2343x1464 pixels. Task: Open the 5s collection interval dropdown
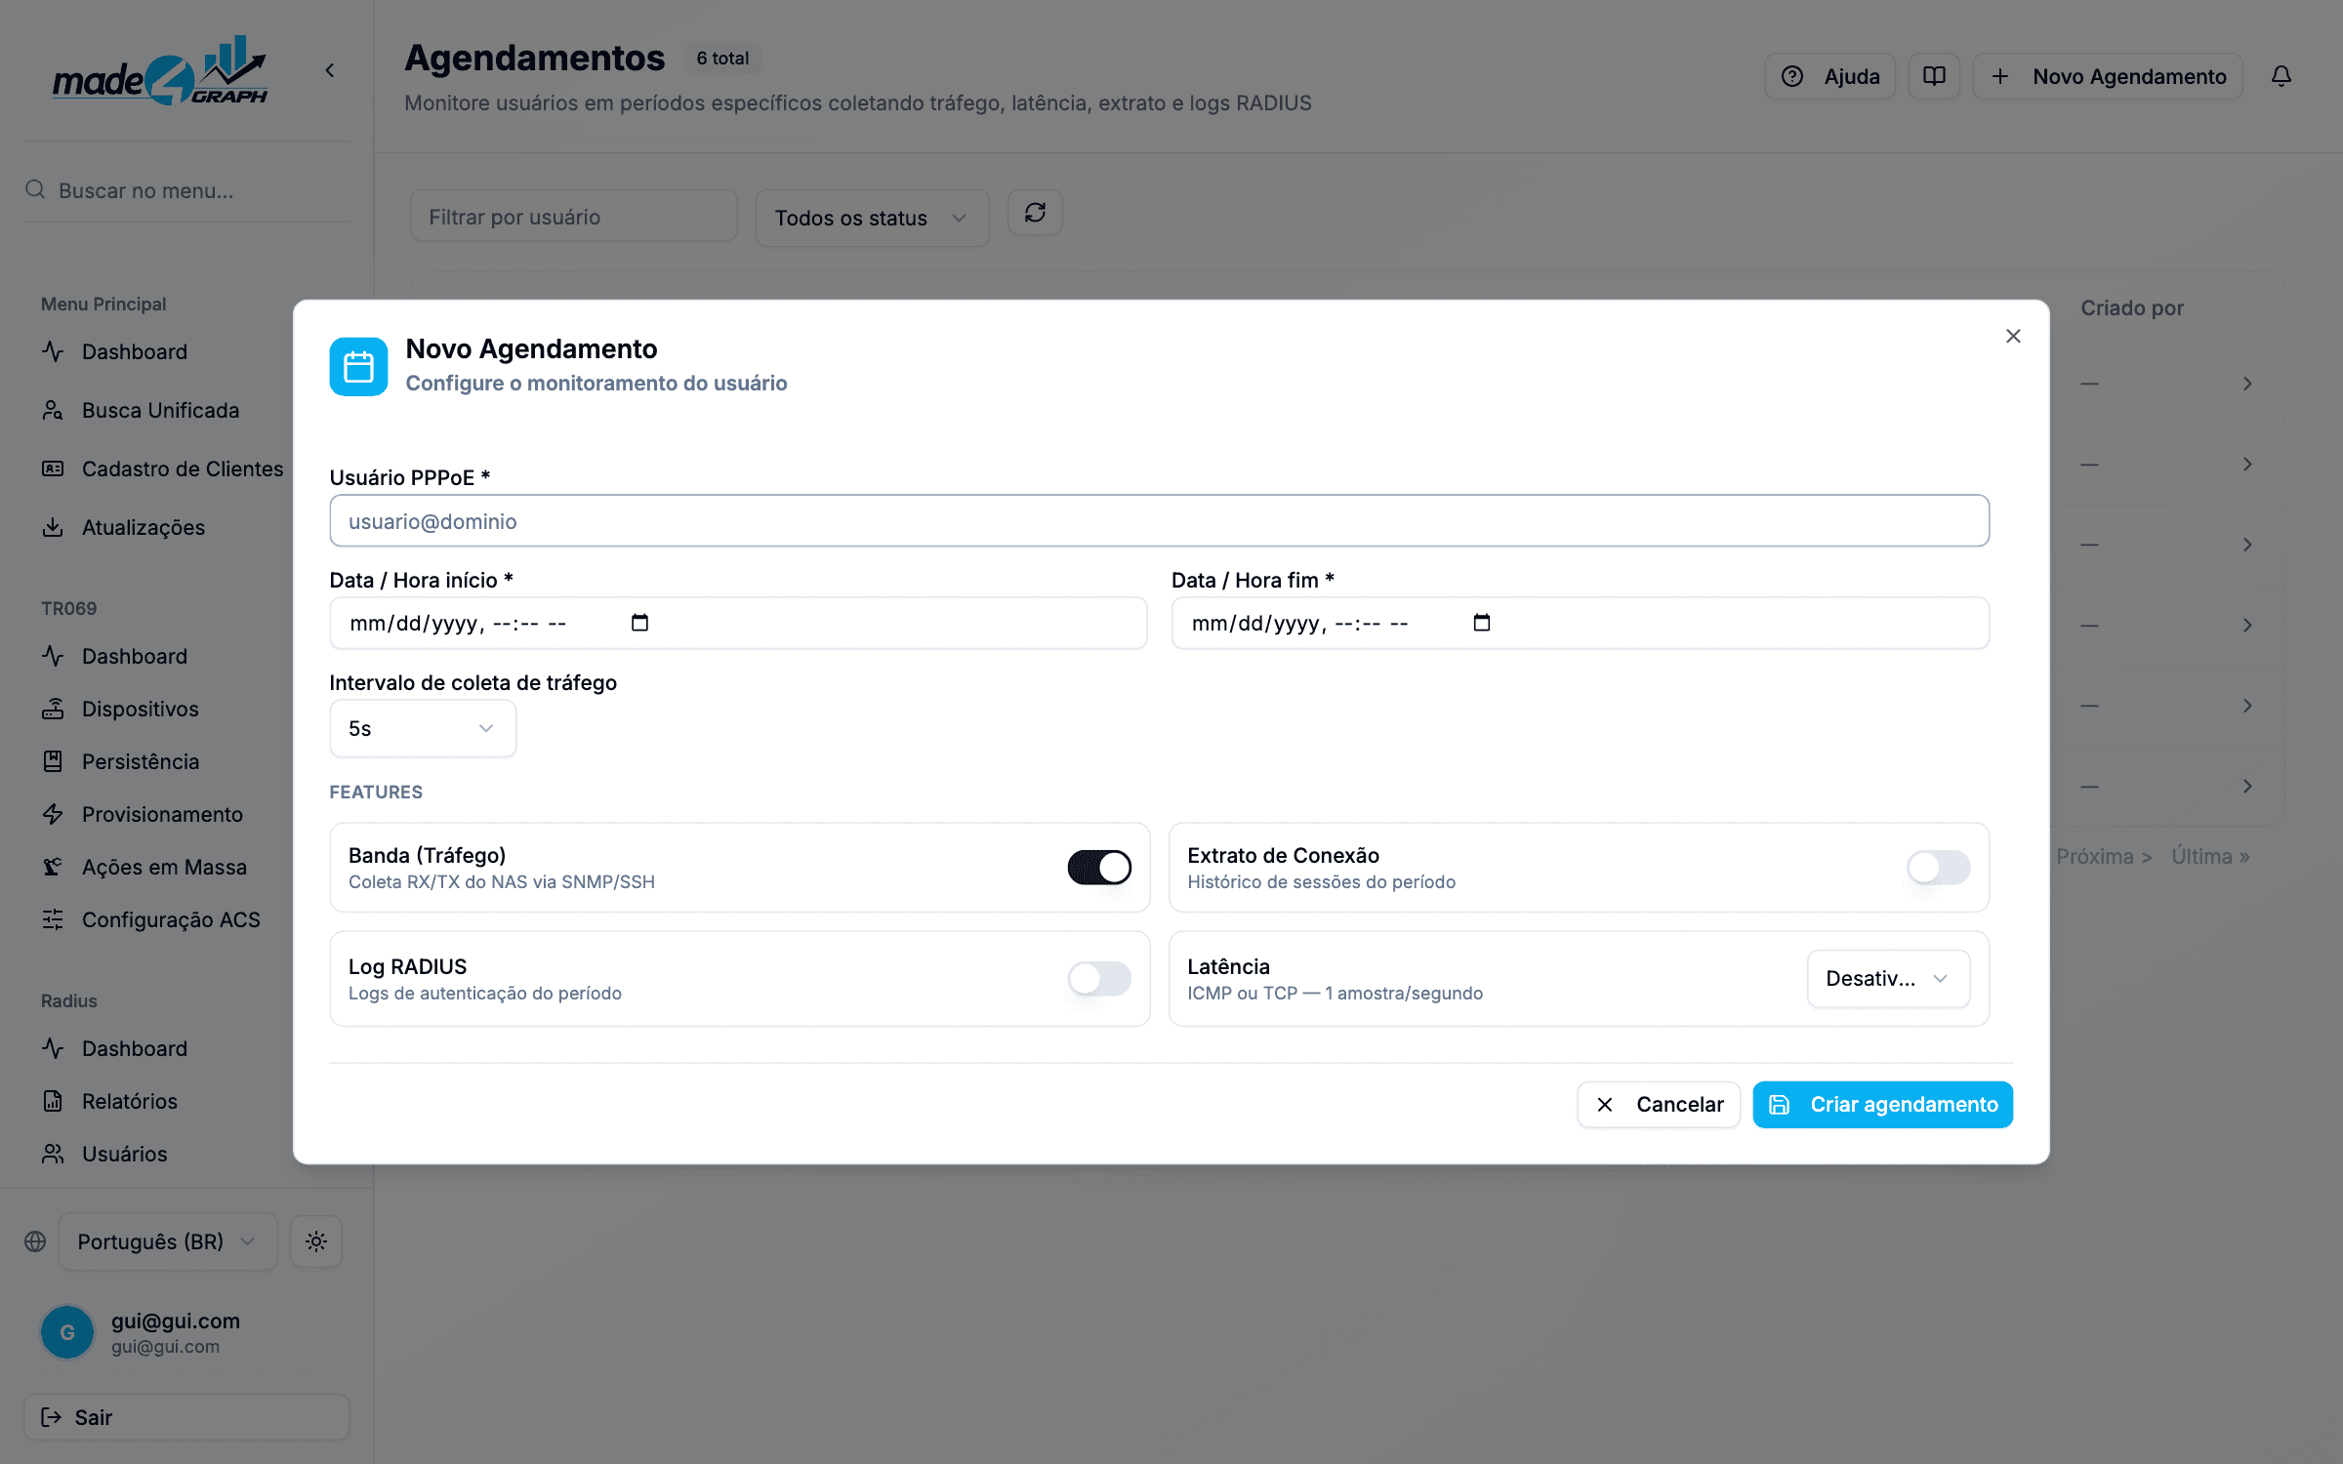423,728
